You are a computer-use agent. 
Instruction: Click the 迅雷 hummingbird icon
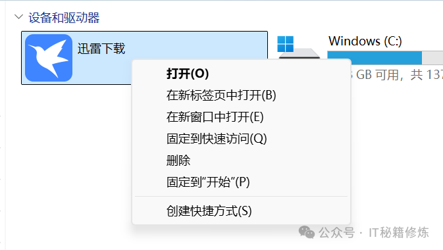[x=49, y=58]
